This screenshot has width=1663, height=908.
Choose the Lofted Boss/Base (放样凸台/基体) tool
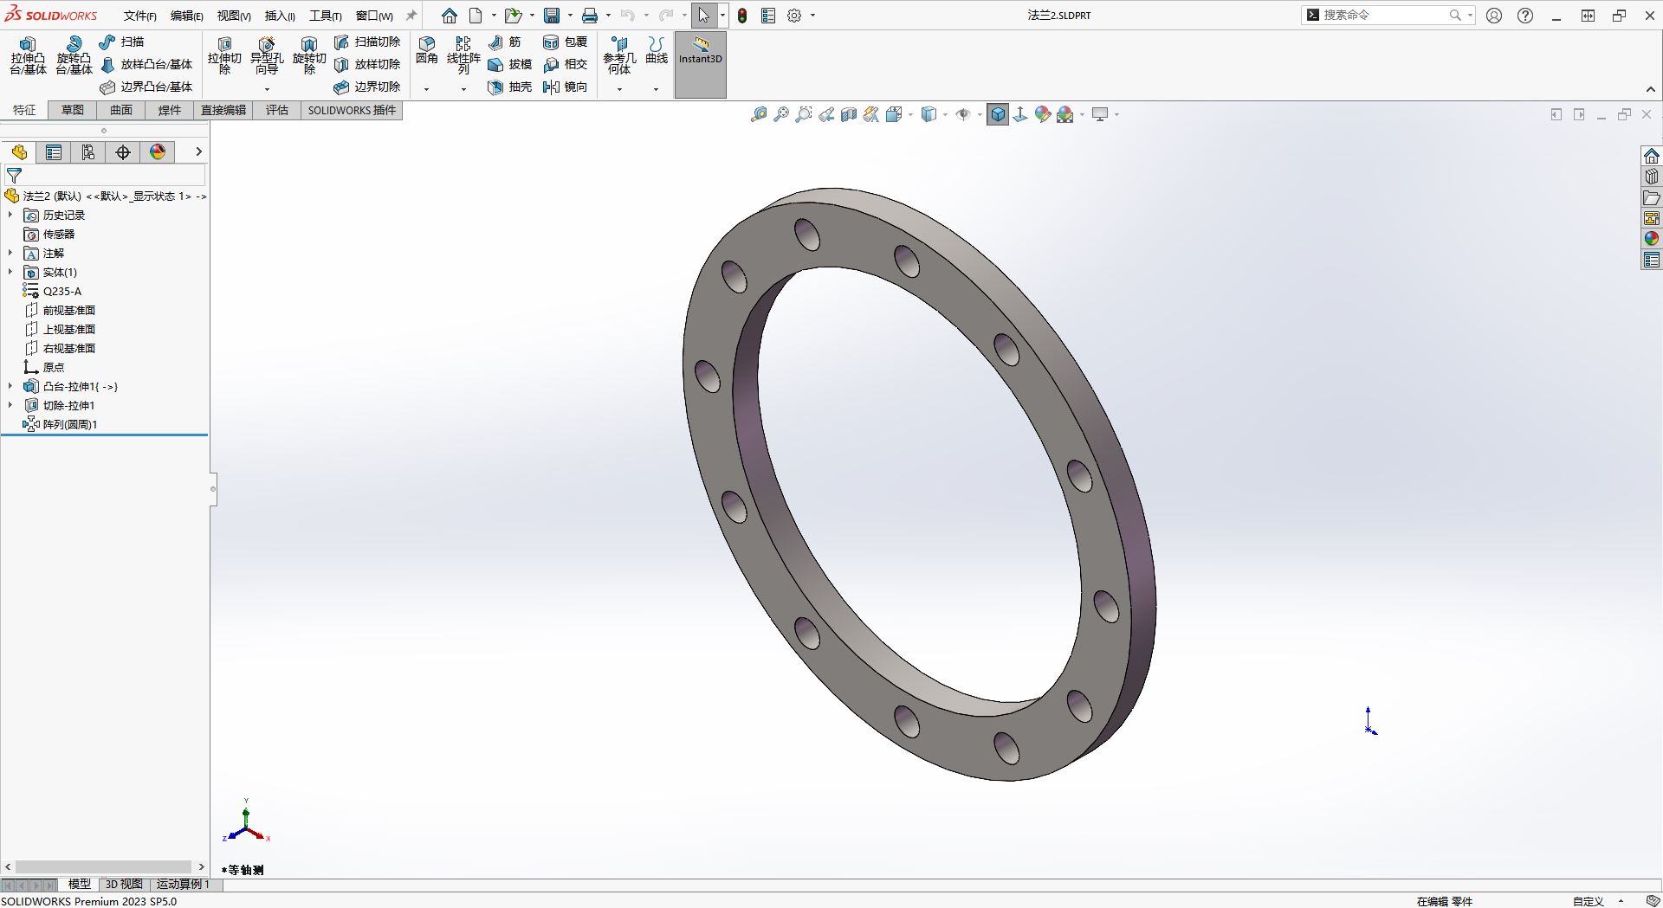tap(146, 64)
